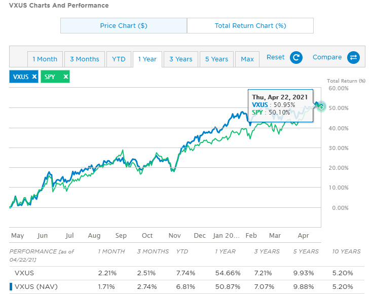Screen dimensions: 372x294
Task: Switch to Total Return Chart (%) view
Action: pyautogui.click(x=250, y=26)
